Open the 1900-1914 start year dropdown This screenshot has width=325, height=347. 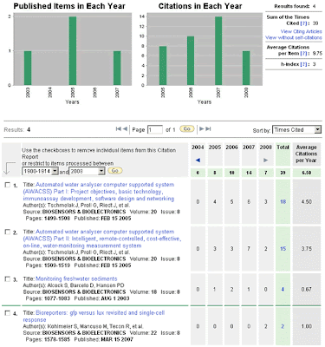click(x=40, y=171)
